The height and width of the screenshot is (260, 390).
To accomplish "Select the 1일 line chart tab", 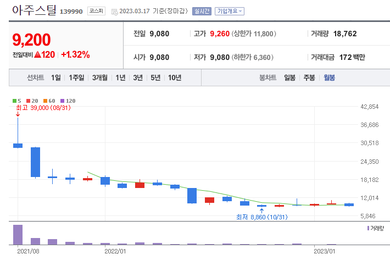I will [x=56, y=78].
